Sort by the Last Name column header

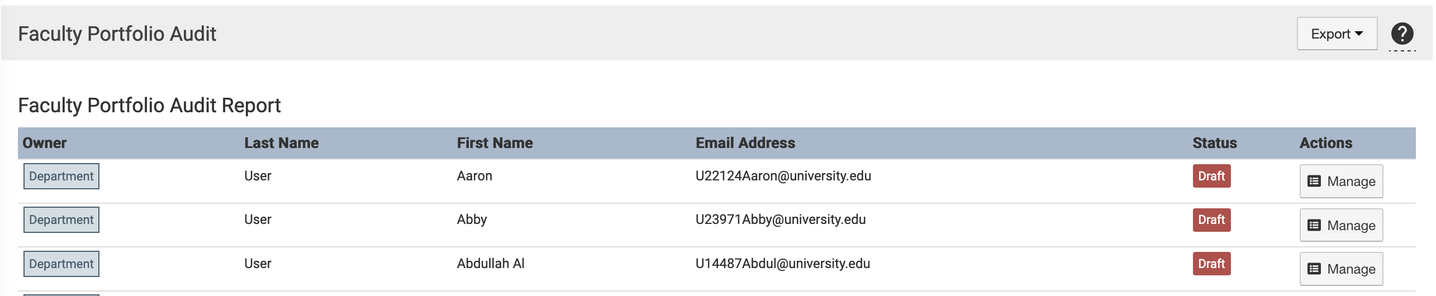281,144
